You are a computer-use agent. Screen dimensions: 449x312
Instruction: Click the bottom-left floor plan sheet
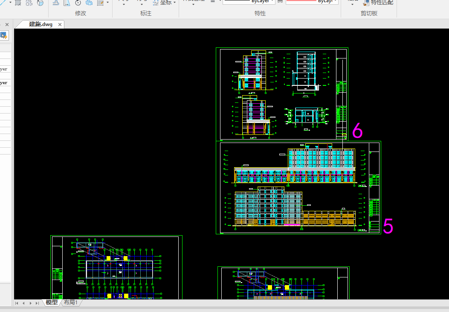coord(116,267)
